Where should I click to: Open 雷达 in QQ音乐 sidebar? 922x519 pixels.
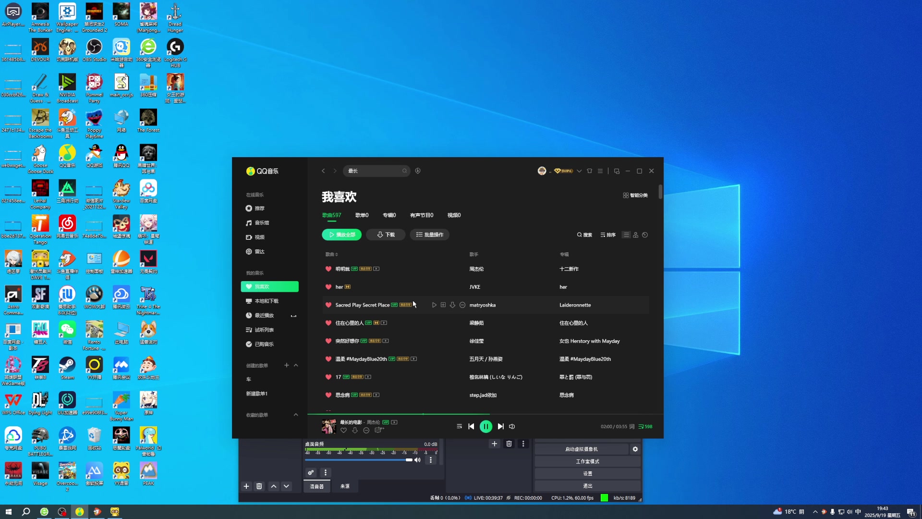click(255, 251)
